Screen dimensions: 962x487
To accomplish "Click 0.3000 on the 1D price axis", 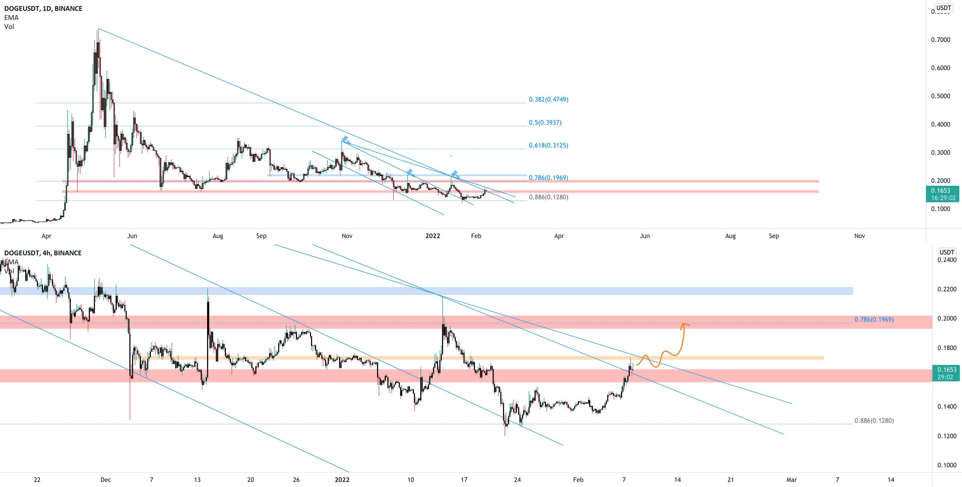I will [940, 153].
